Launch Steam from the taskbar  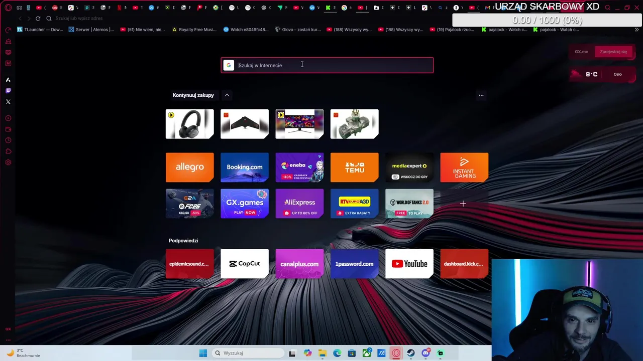(411, 353)
